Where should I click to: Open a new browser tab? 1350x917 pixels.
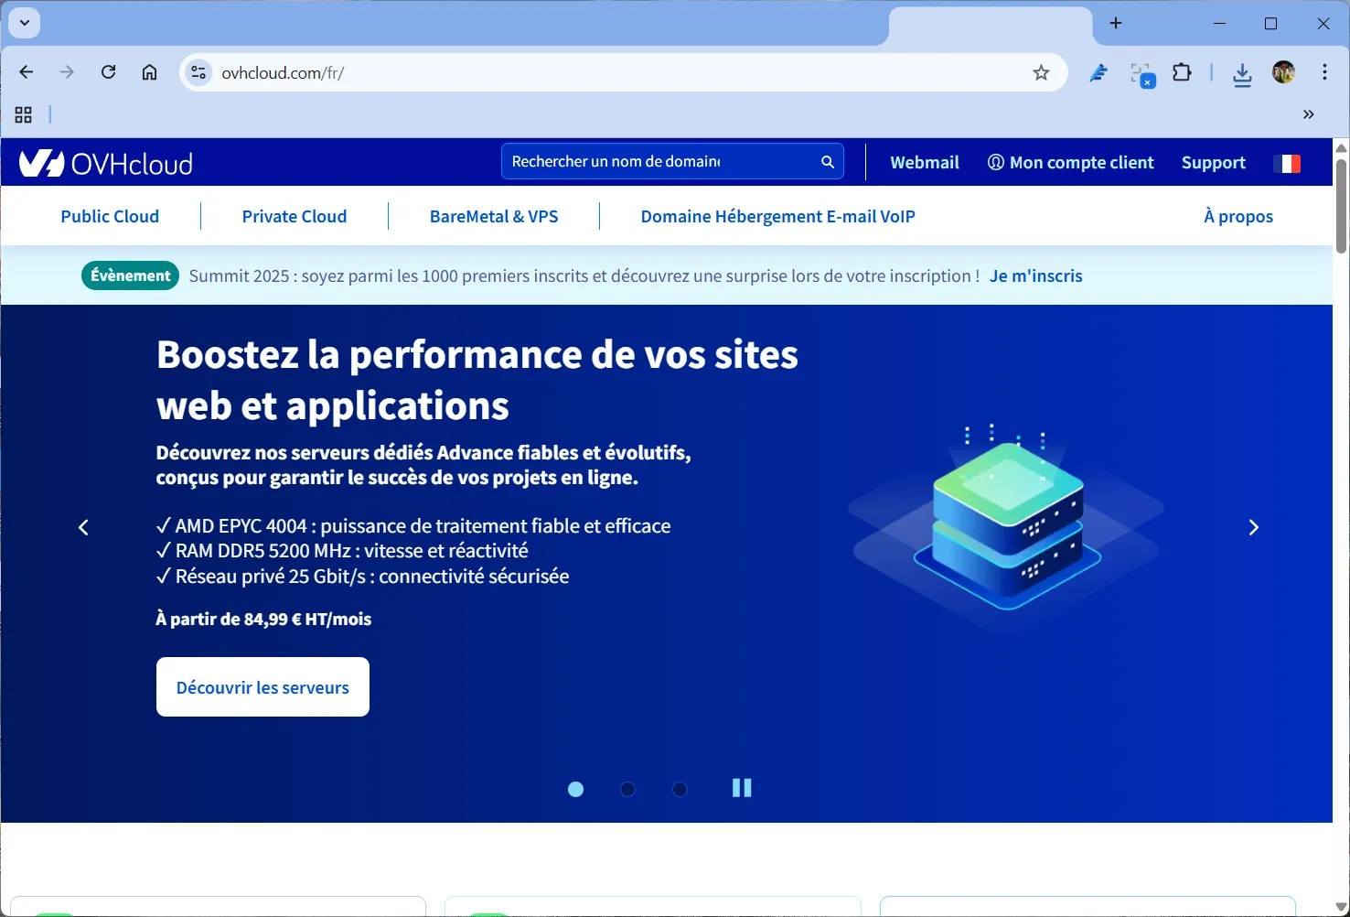point(1116,23)
